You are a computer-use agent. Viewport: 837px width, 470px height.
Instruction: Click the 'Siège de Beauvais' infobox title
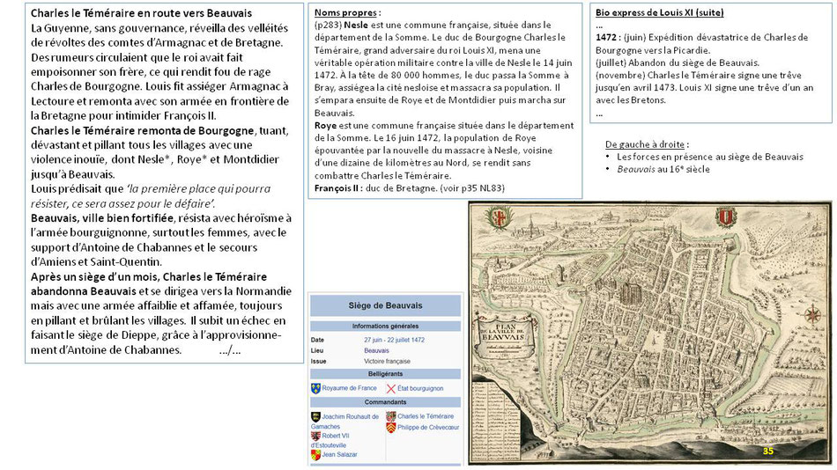(x=385, y=305)
